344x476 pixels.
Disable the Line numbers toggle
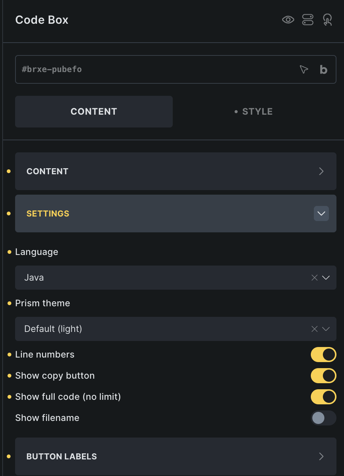pos(323,355)
